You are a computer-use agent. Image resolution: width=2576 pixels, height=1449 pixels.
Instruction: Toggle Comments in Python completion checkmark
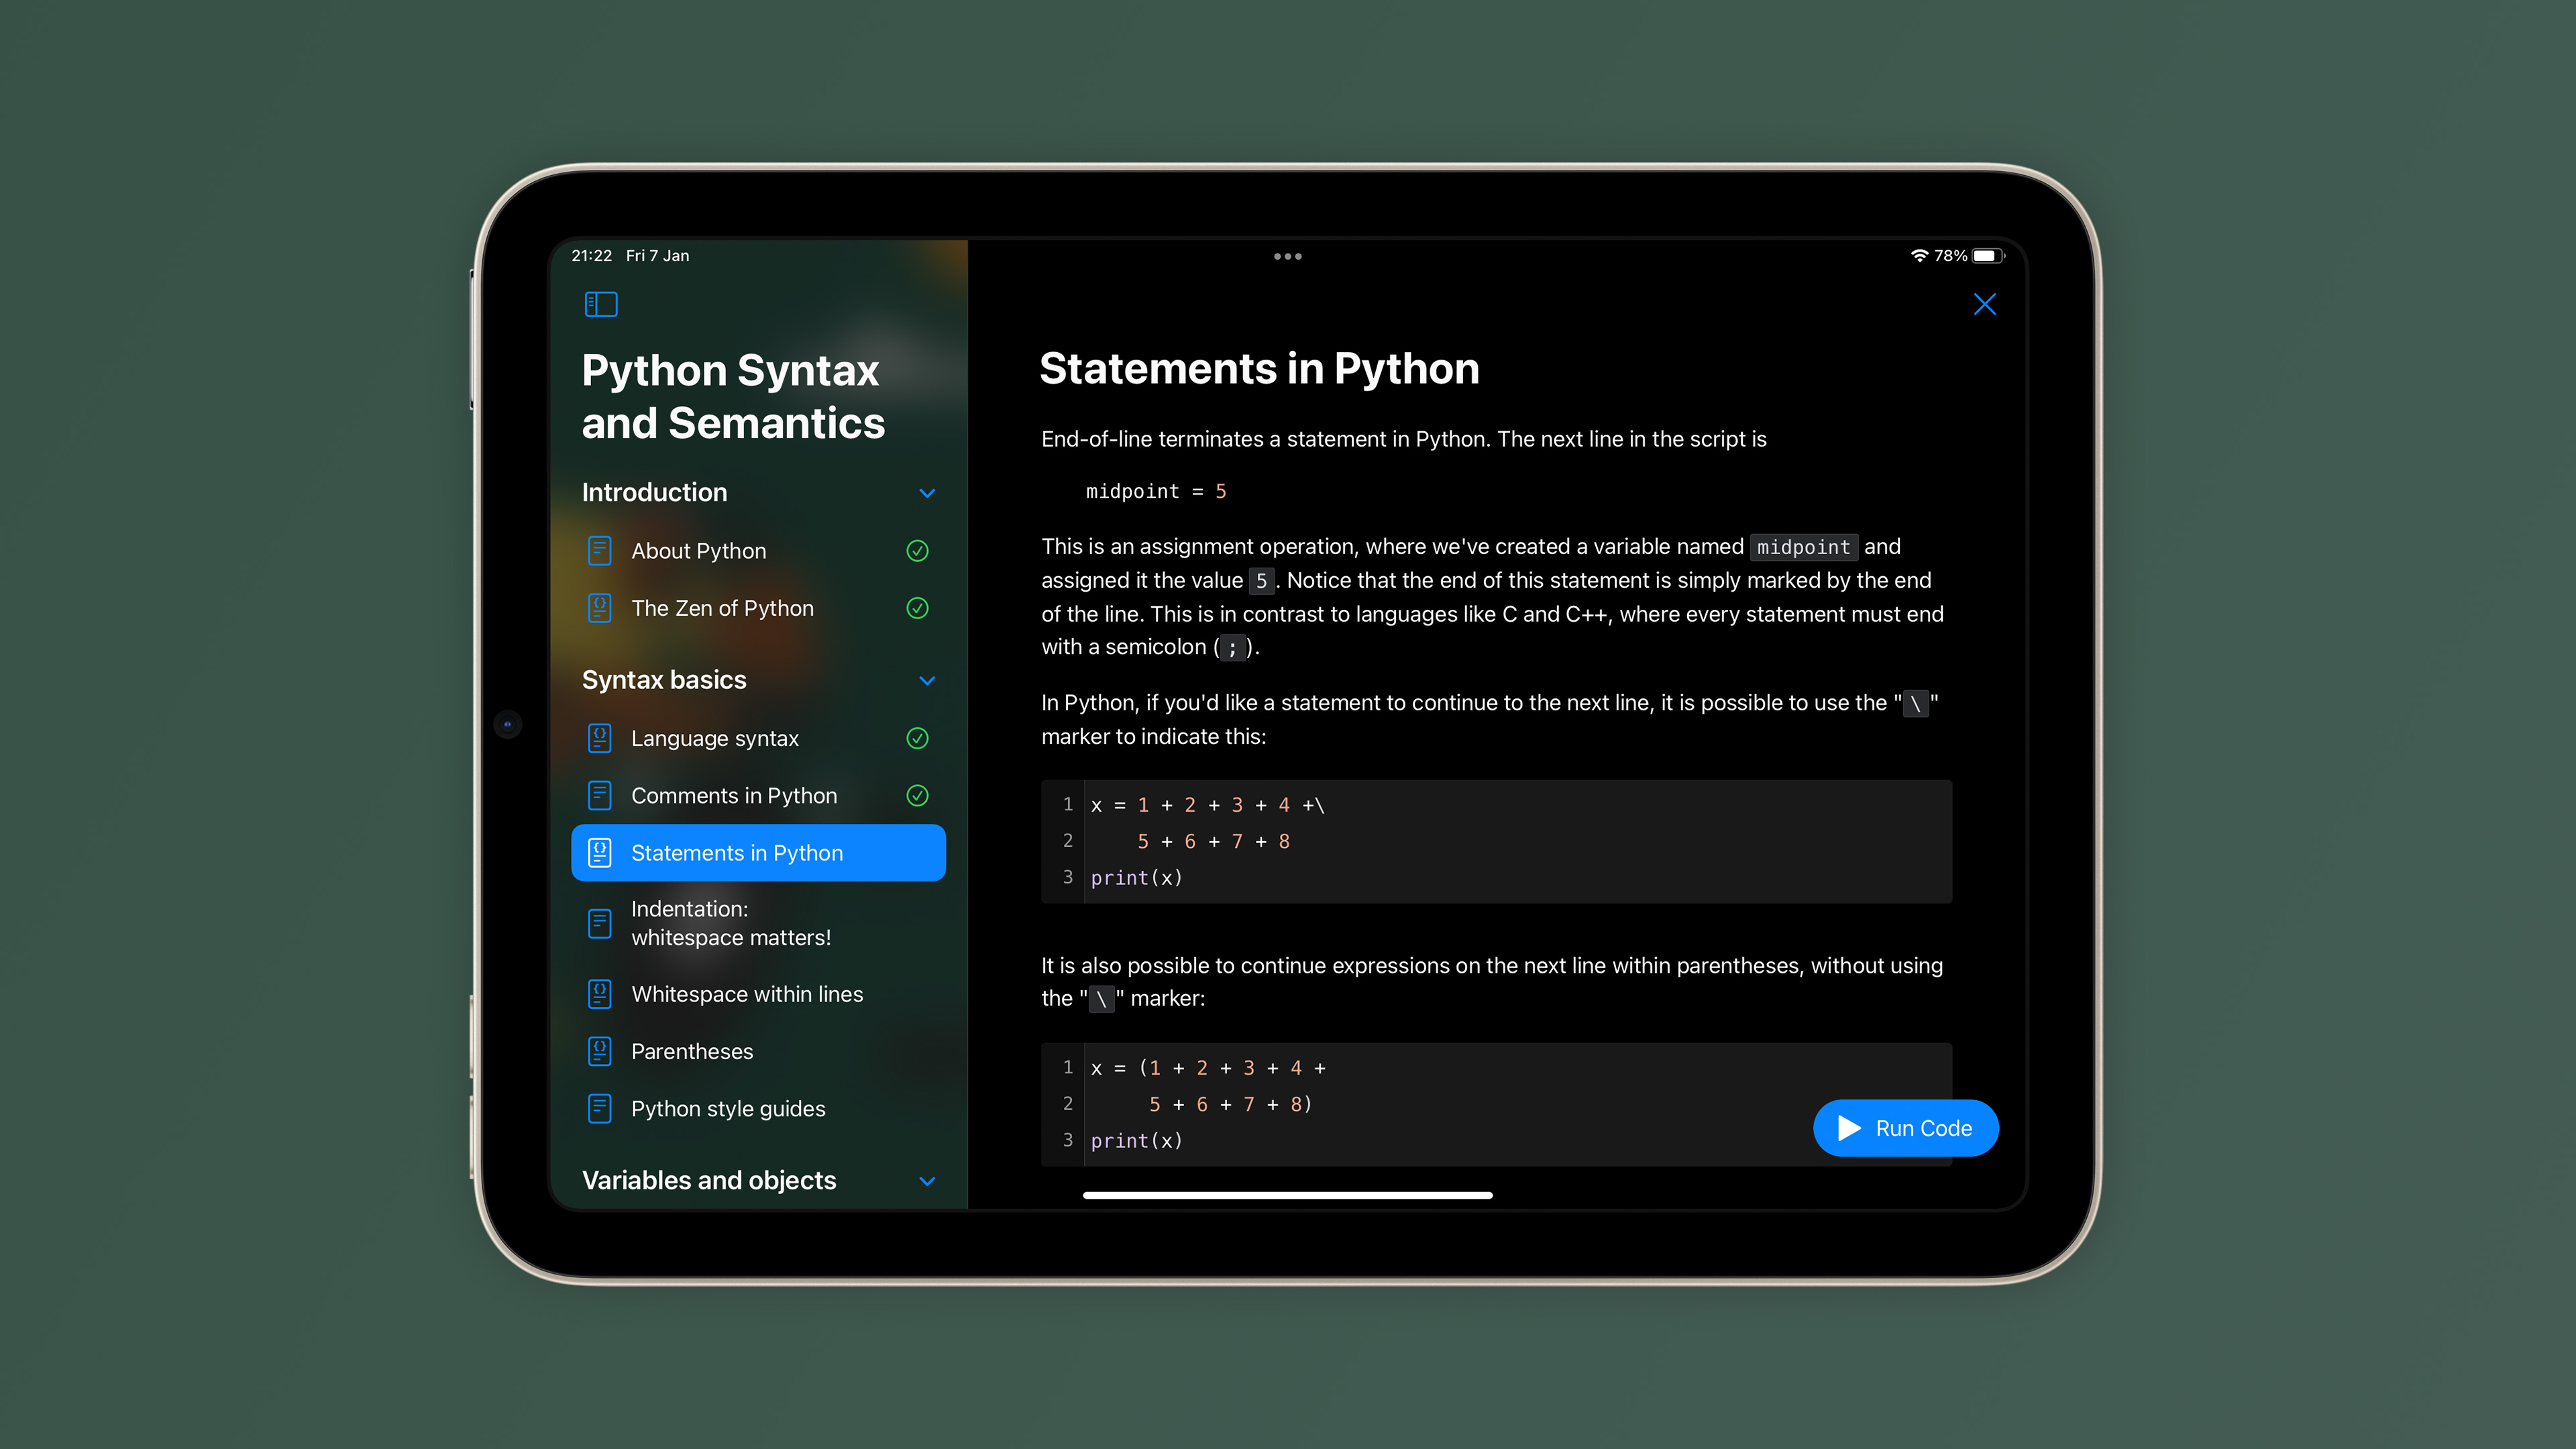tap(917, 796)
